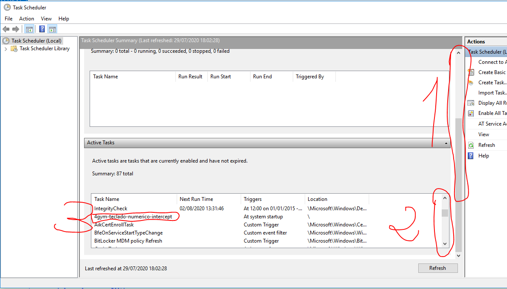This screenshot has height=289, width=507.
Task: Click the Back arrow in the toolbar
Action: click(6, 29)
